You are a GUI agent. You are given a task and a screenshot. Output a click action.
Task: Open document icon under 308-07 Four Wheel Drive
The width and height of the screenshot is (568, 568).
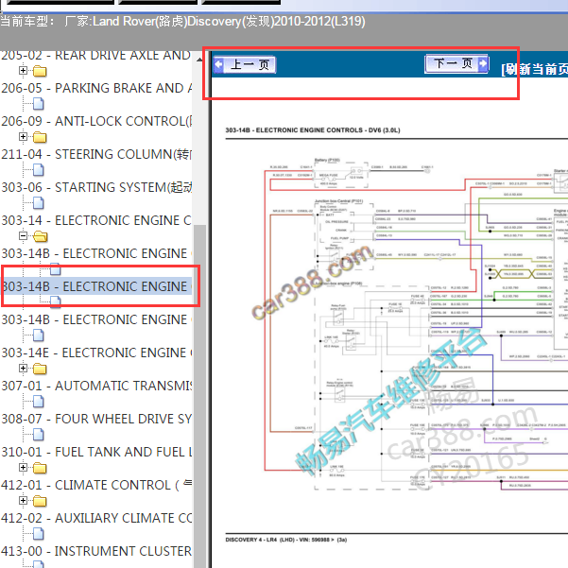pyautogui.click(x=39, y=435)
